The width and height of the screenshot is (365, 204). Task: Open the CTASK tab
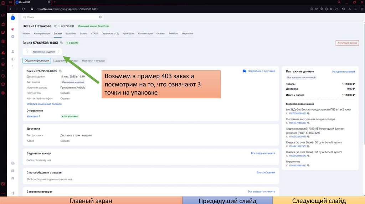(x=94, y=34)
